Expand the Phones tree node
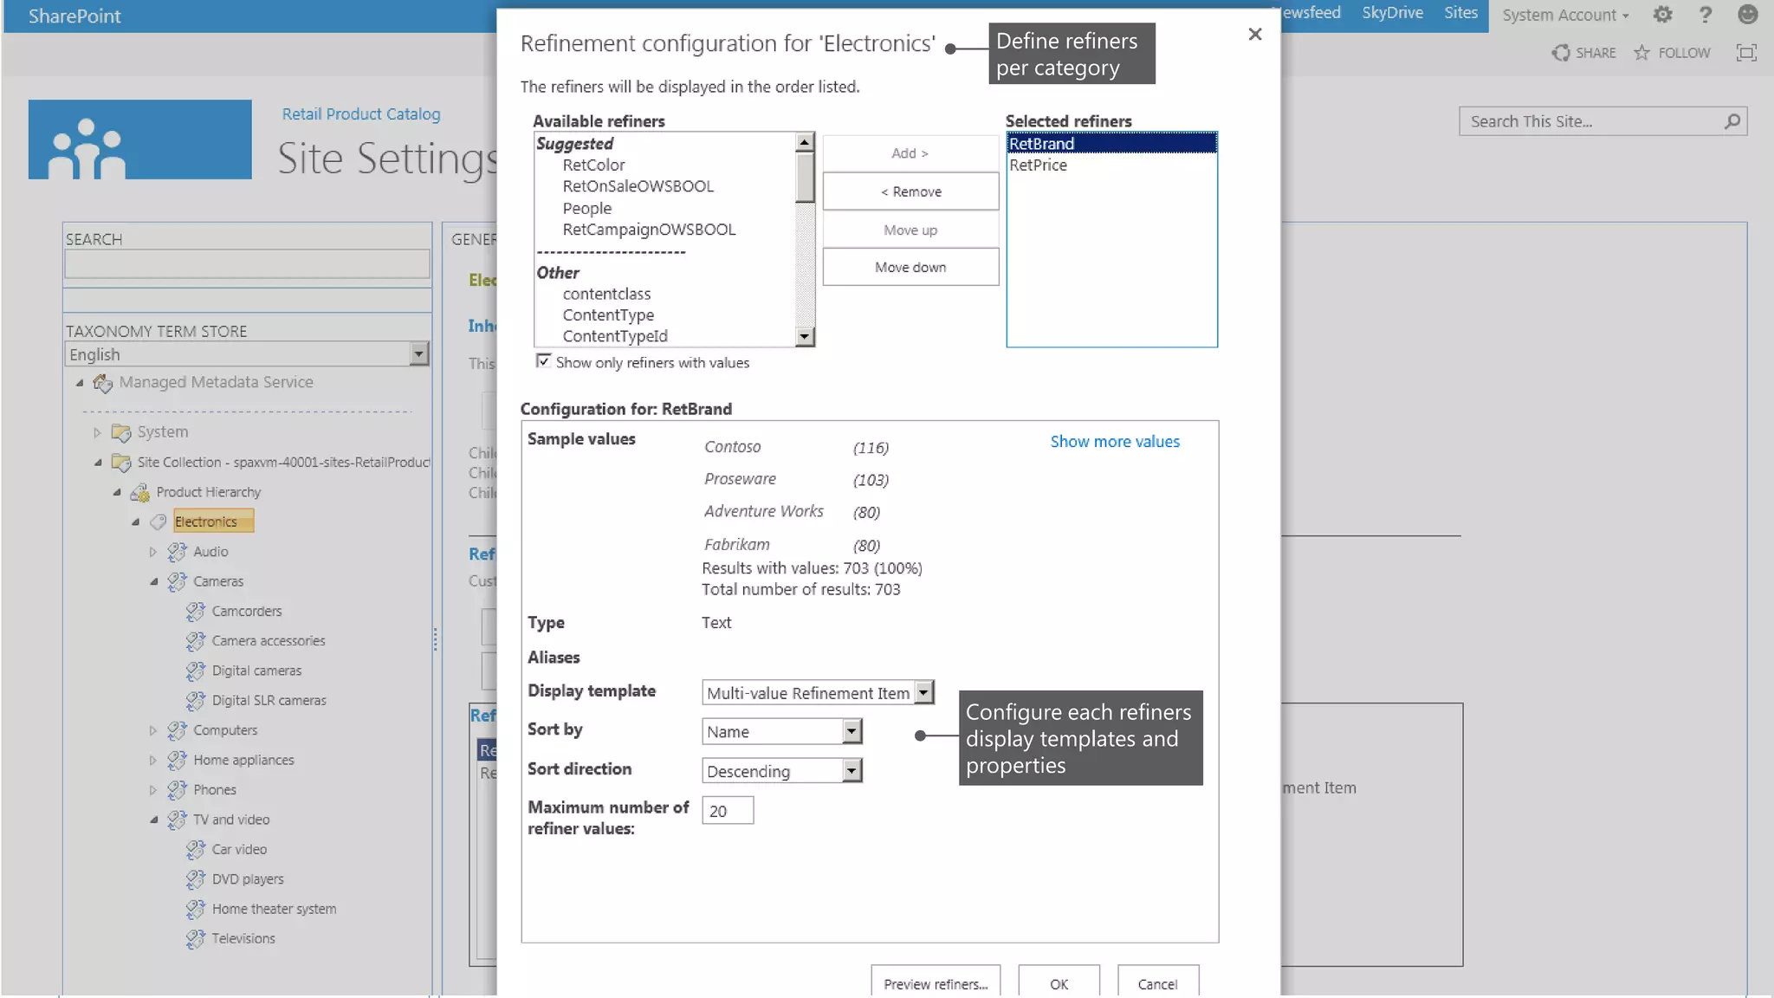 [152, 790]
